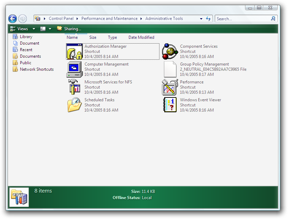Select the Performance shortcut icon
Image resolution: width=288 pixels, height=219 pixels.
[x=170, y=87]
